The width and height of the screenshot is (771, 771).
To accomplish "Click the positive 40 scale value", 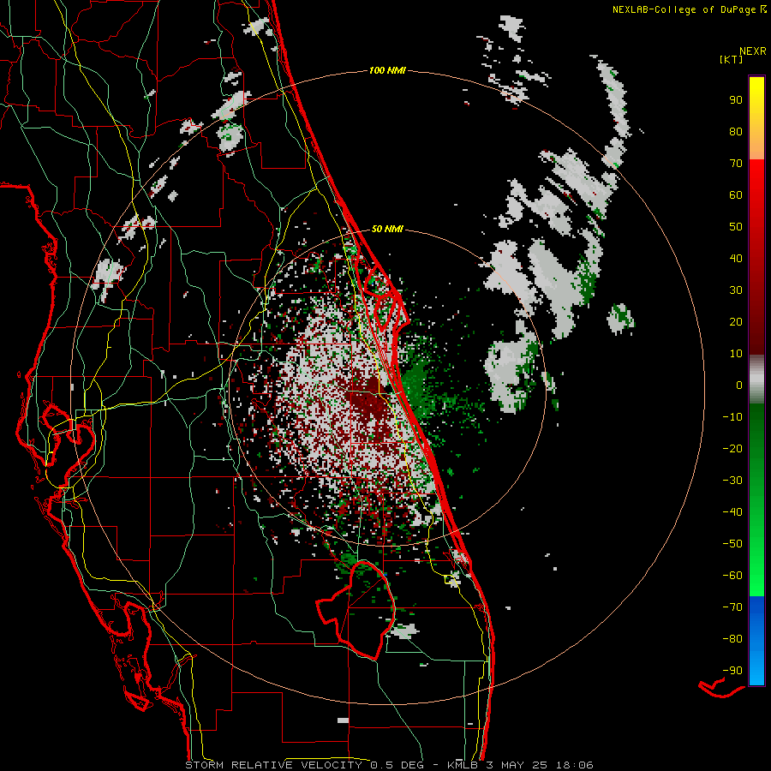I will pyautogui.click(x=736, y=259).
